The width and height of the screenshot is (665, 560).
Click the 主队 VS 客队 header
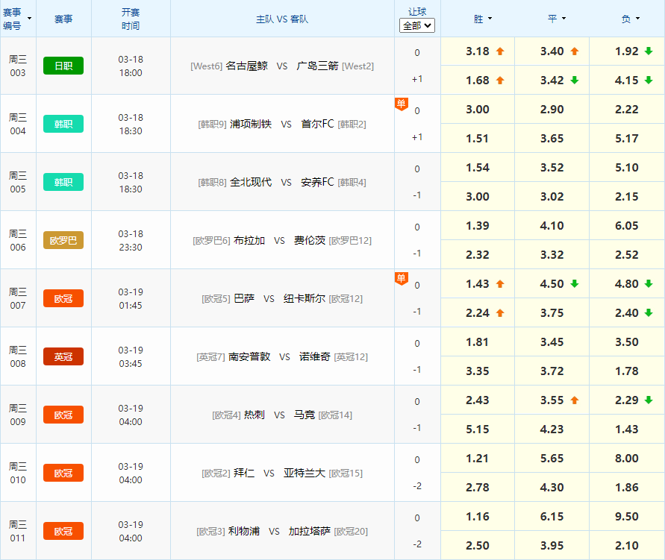[282, 19]
